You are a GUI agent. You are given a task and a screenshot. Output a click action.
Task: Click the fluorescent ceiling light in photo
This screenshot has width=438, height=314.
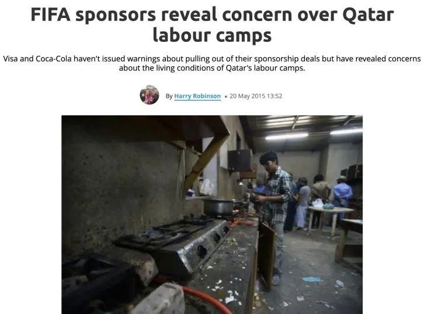[287, 136]
